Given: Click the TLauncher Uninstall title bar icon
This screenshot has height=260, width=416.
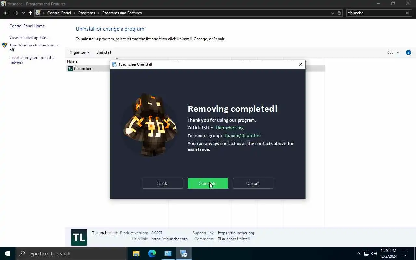Looking at the screenshot, I should pyautogui.click(x=114, y=64).
